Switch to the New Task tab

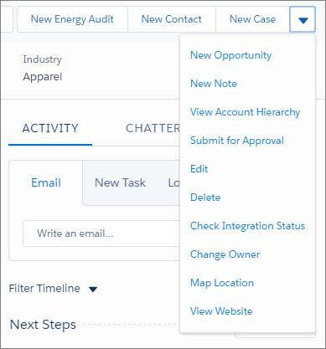coord(120,182)
